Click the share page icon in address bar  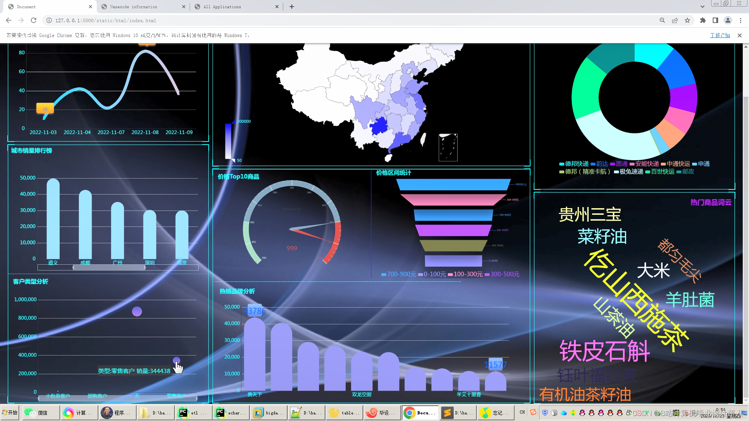pos(675,20)
